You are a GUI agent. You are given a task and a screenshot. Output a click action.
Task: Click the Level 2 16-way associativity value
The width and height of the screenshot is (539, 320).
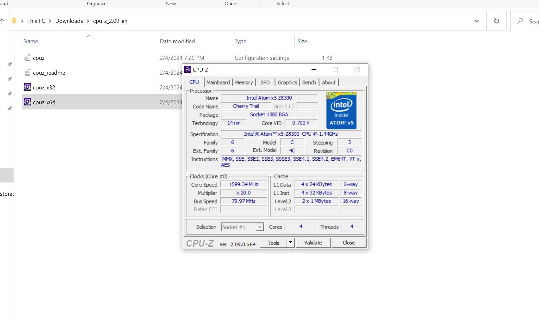tap(351, 201)
